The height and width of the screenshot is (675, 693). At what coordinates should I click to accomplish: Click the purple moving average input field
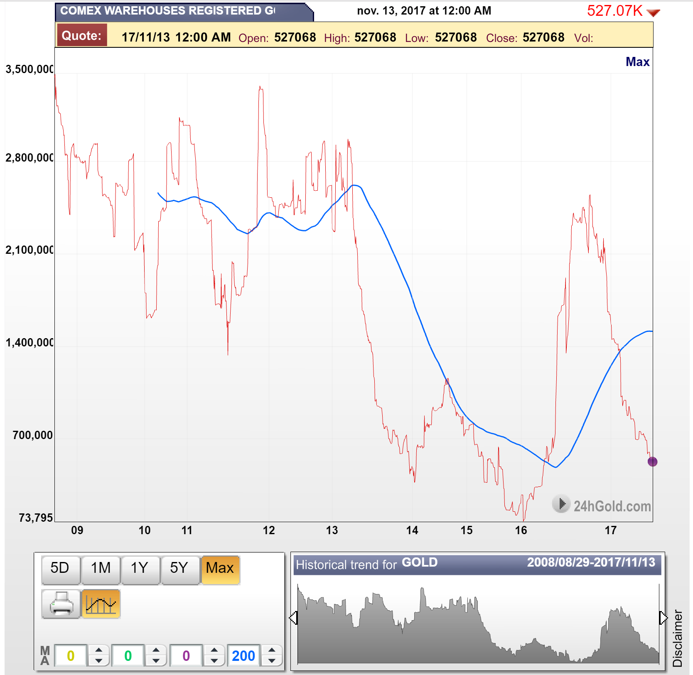click(x=186, y=655)
